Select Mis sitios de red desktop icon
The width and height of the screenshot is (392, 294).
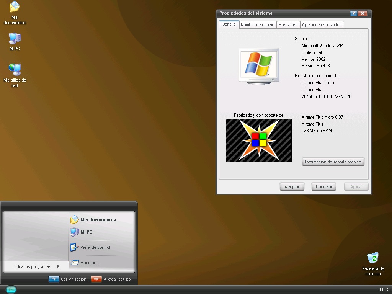click(x=15, y=75)
